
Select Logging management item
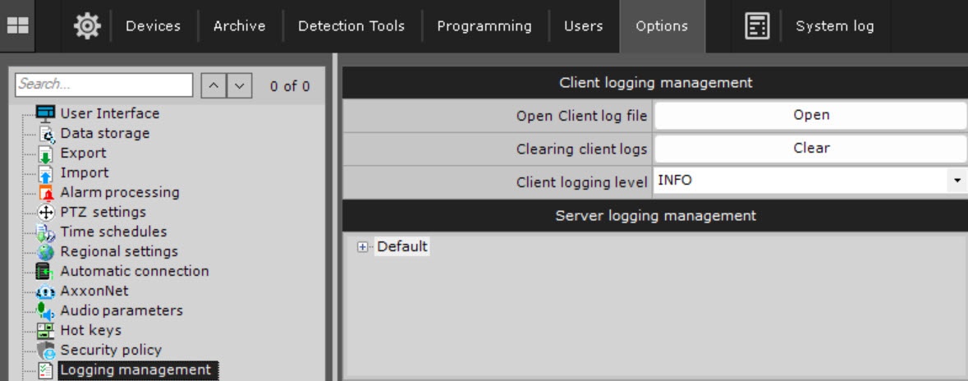tap(138, 370)
